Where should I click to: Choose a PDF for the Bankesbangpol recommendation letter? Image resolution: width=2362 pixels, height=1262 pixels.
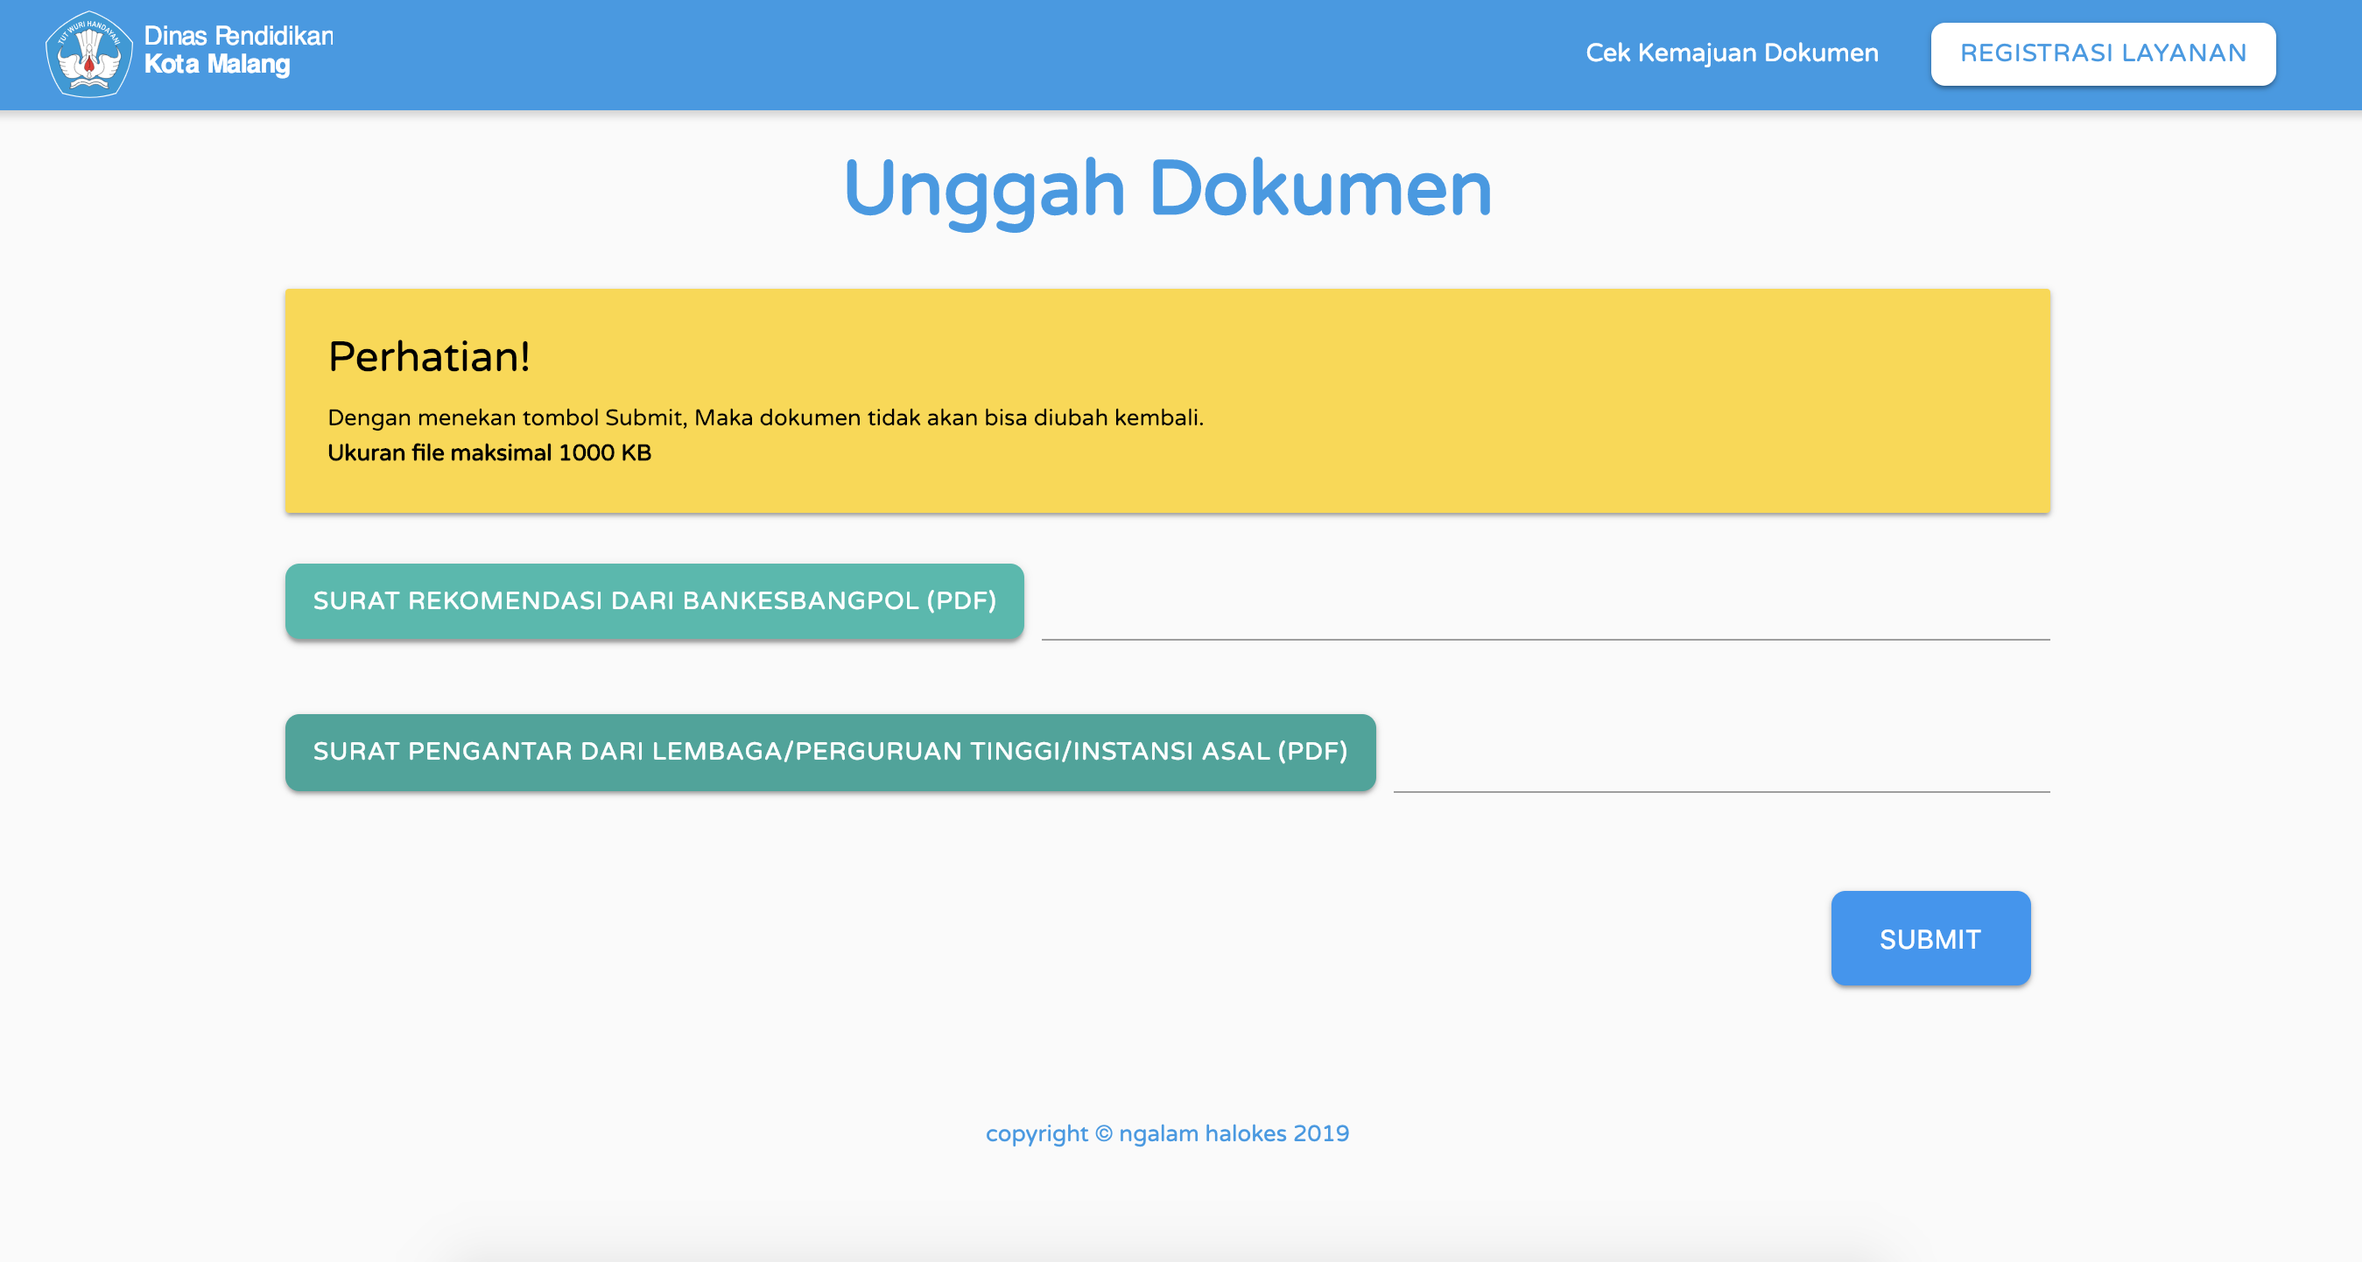(653, 601)
